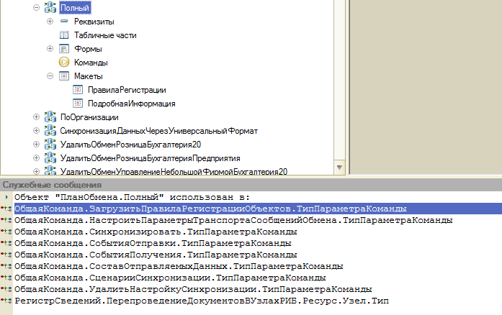Select the Табличные части tree item
This screenshot has width=502, height=315.
pos(105,35)
